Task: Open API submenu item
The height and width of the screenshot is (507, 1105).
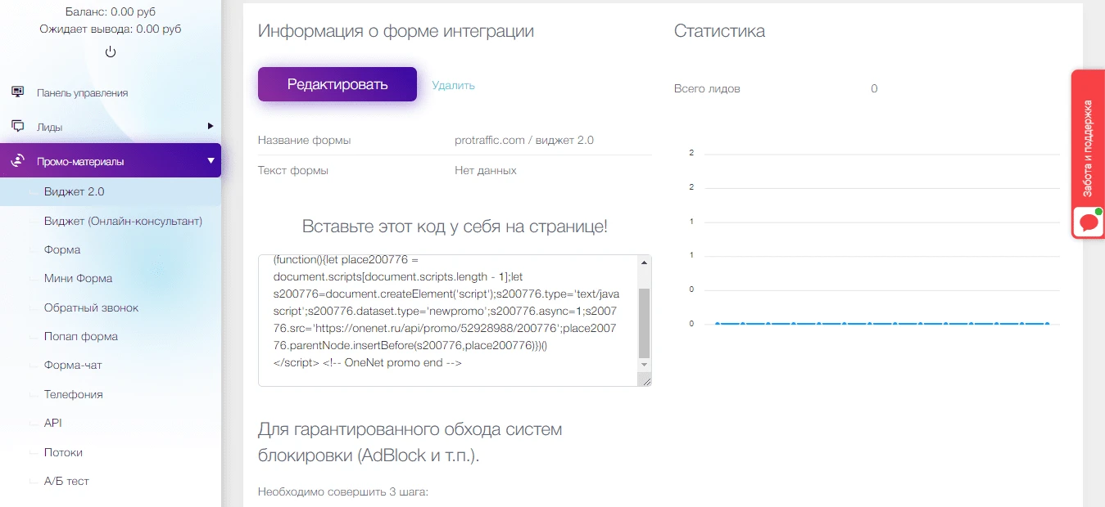Action: pos(53,423)
